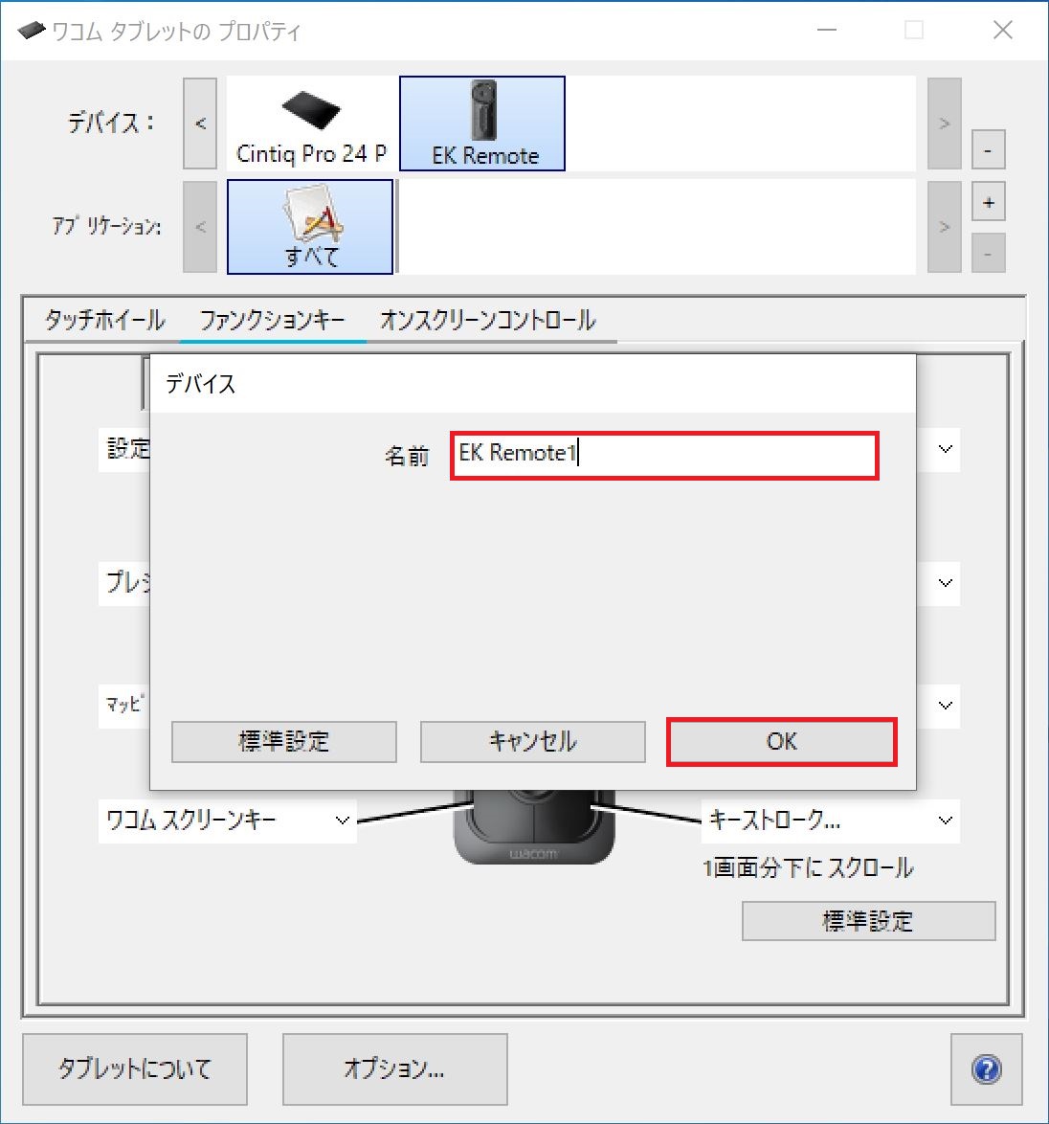
Task: Select the EK Remote device icon
Action: click(482, 124)
